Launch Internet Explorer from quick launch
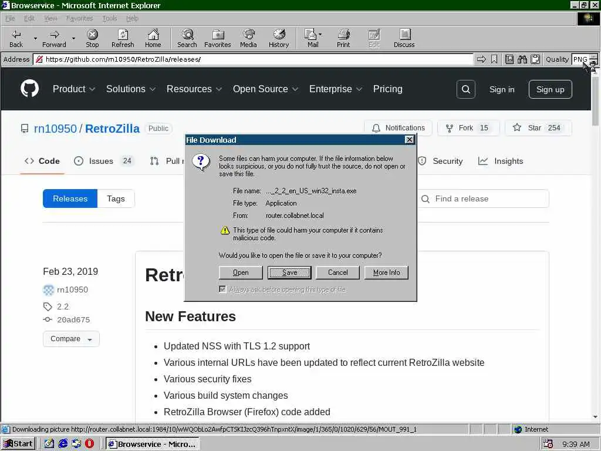Image resolution: width=601 pixels, height=451 pixels. coord(63,444)
